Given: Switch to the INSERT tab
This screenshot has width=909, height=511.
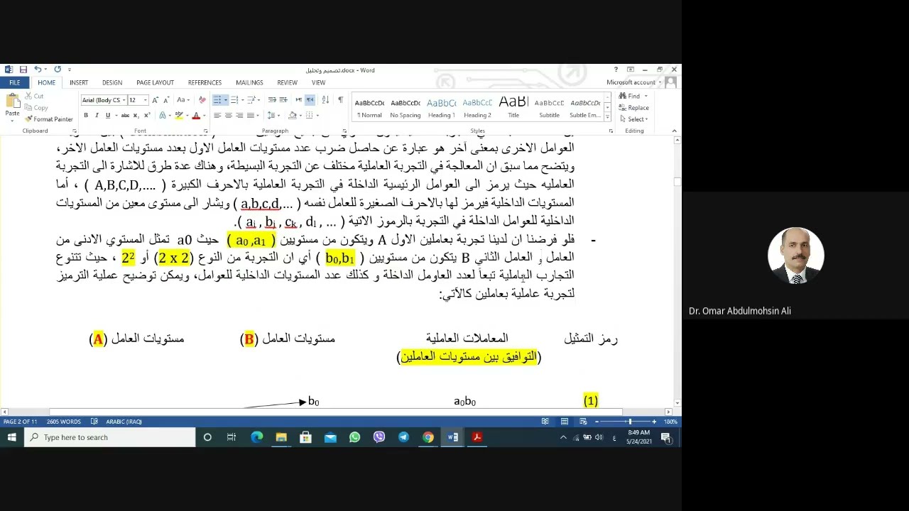Looking at the screenshot, I should pos(79,82).
